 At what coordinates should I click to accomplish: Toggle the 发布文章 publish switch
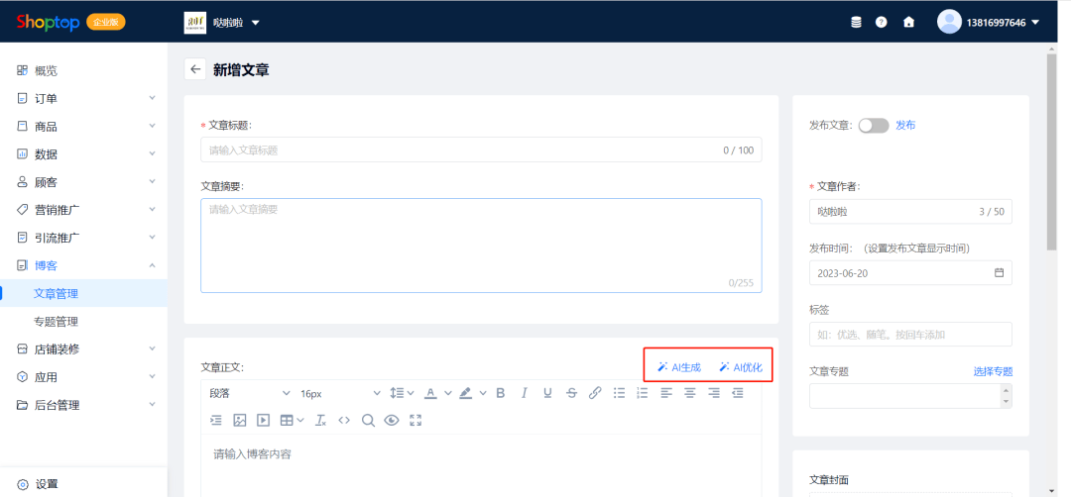(873, 126)
